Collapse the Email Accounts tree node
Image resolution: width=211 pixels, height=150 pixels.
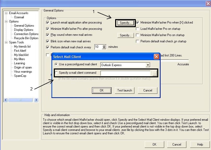[6, 13]
